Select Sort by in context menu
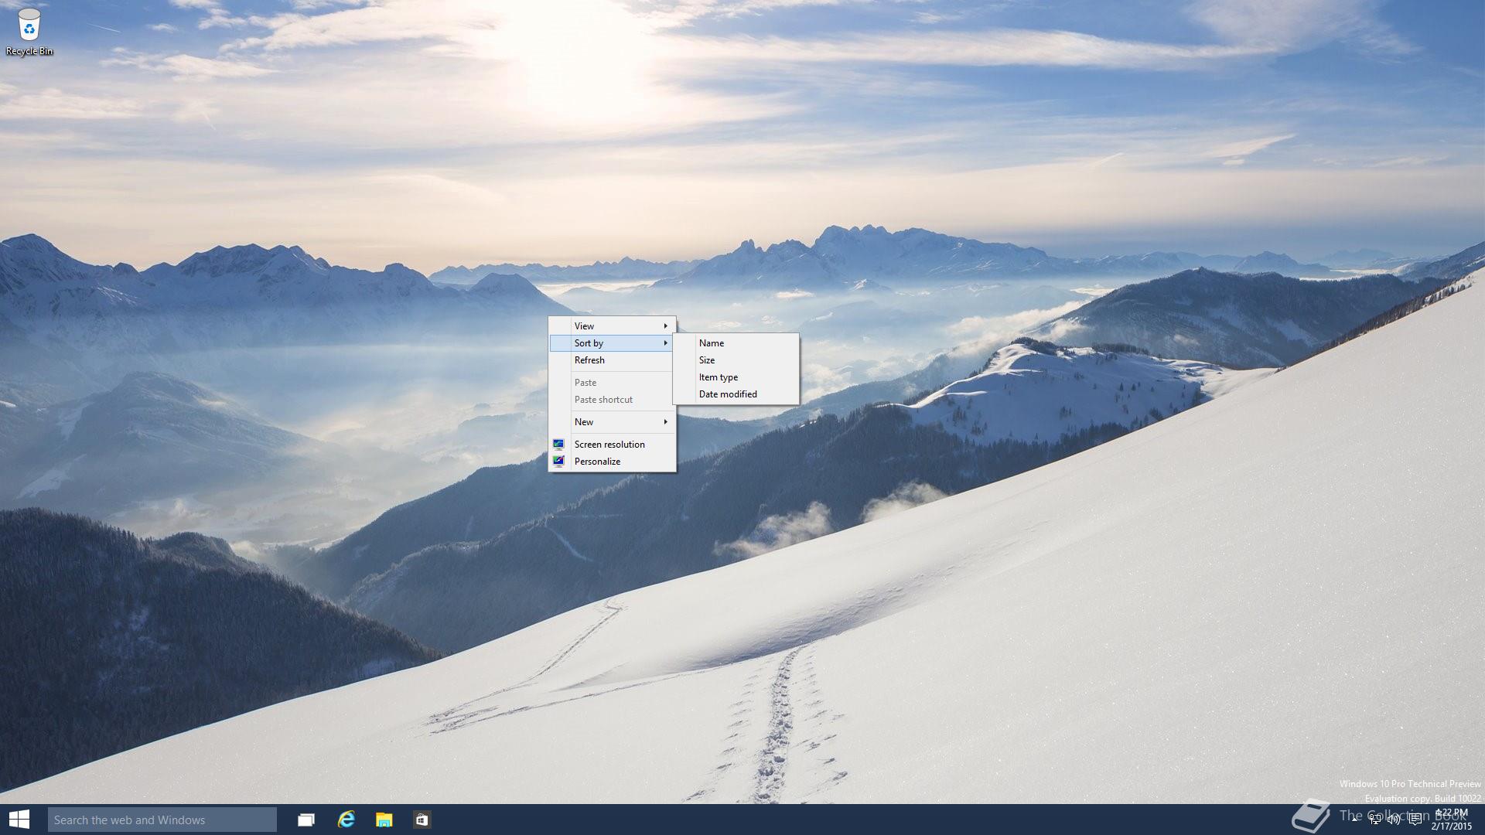Viewport: 1485px width, 835px height. click(612, 343)
